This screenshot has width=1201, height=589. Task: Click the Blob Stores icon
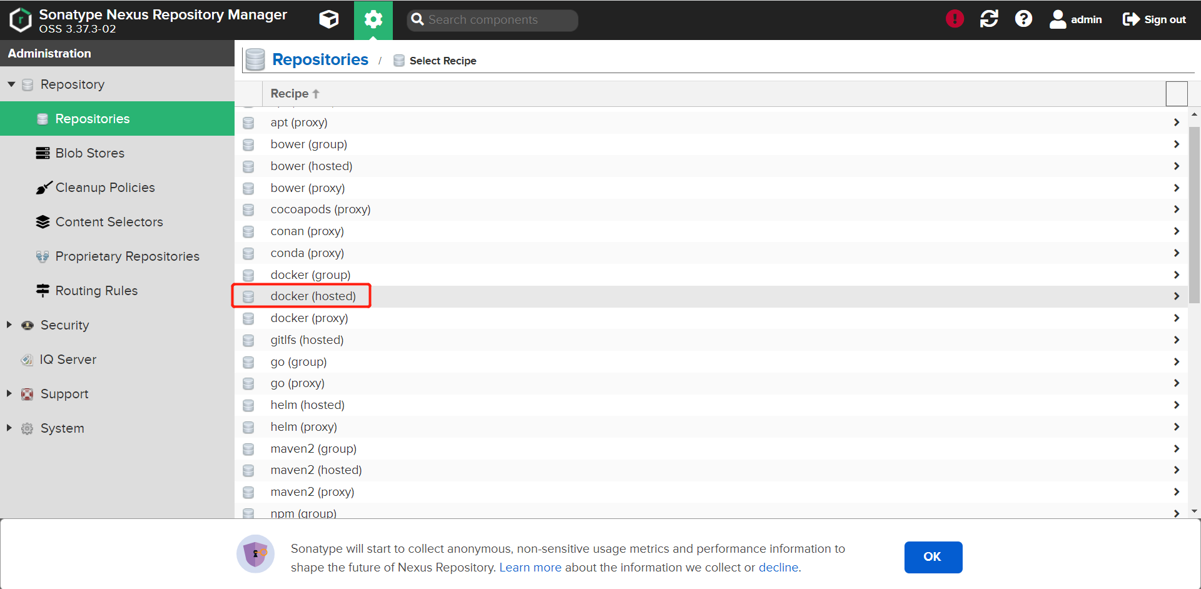point(43,153)
